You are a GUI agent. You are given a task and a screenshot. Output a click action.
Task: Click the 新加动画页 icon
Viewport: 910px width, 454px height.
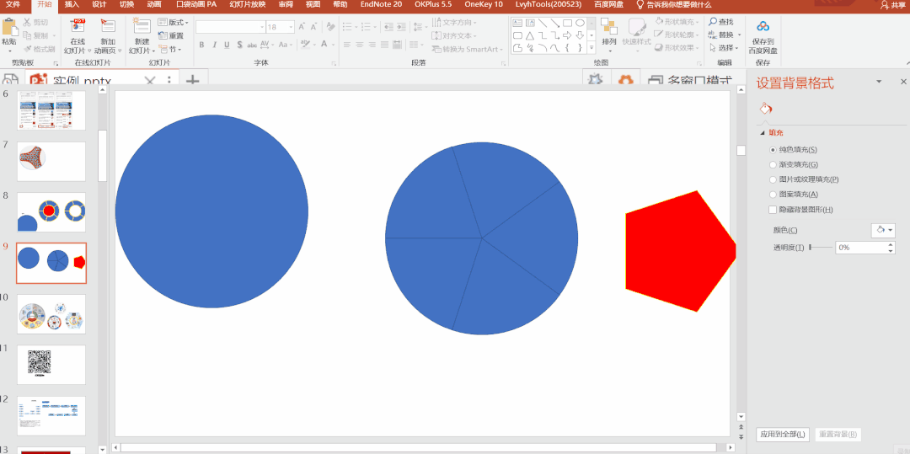tap(108, 27)
